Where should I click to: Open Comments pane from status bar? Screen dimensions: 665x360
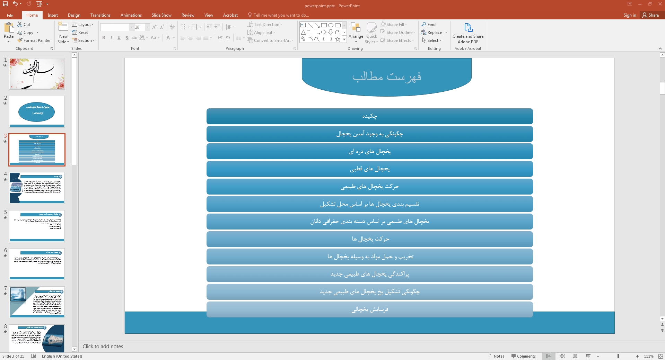pyautogui.click(x=523, y=356)
